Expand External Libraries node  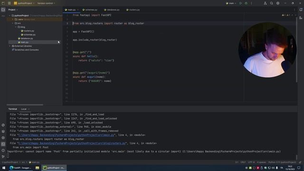[9, 46]
